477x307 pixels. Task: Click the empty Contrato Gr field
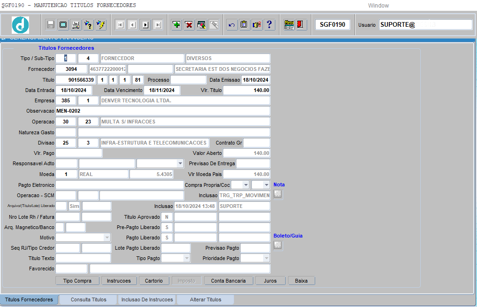pos(257,143)
